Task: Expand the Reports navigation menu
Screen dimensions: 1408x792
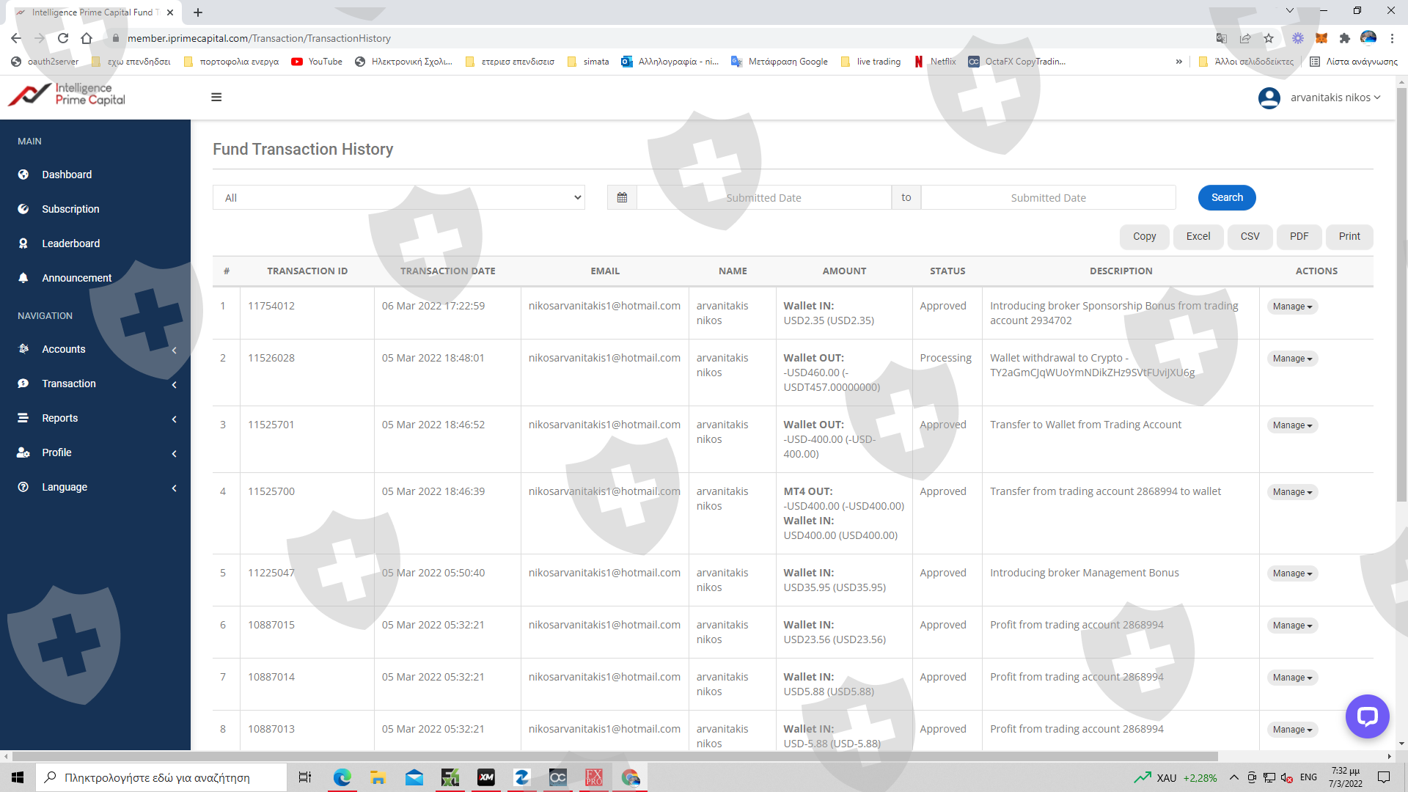Action: pos(59,418)
